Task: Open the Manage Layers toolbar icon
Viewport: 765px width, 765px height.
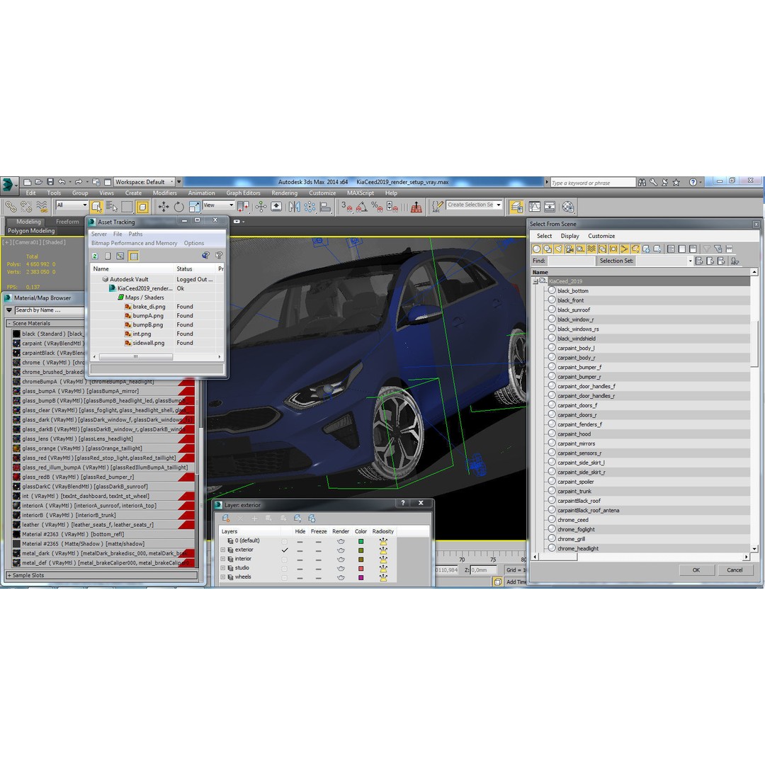Action: click(x=516, y=207)
